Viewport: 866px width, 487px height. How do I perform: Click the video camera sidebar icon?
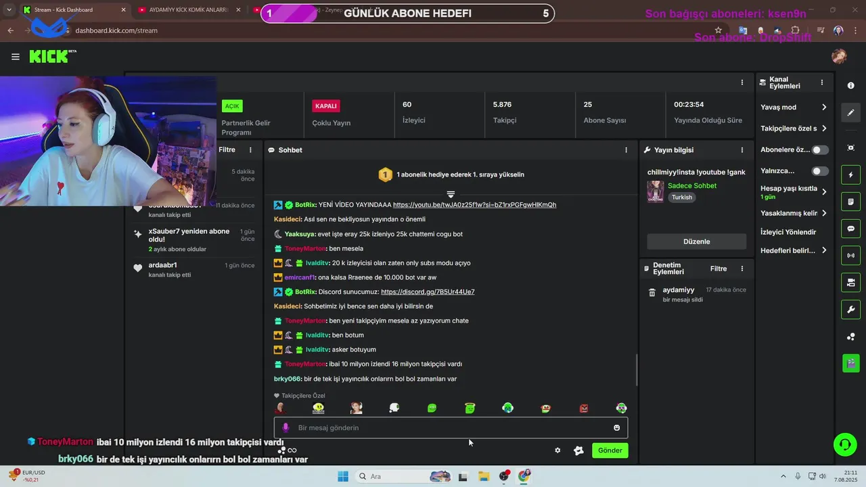pyautogui.click(x=850, y=283)
